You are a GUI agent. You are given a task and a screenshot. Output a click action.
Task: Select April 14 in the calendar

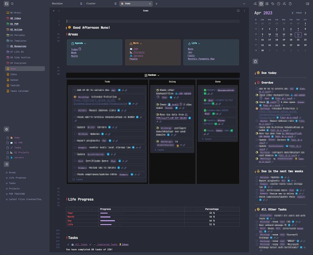pyautogui.click(x=298, y=34)
